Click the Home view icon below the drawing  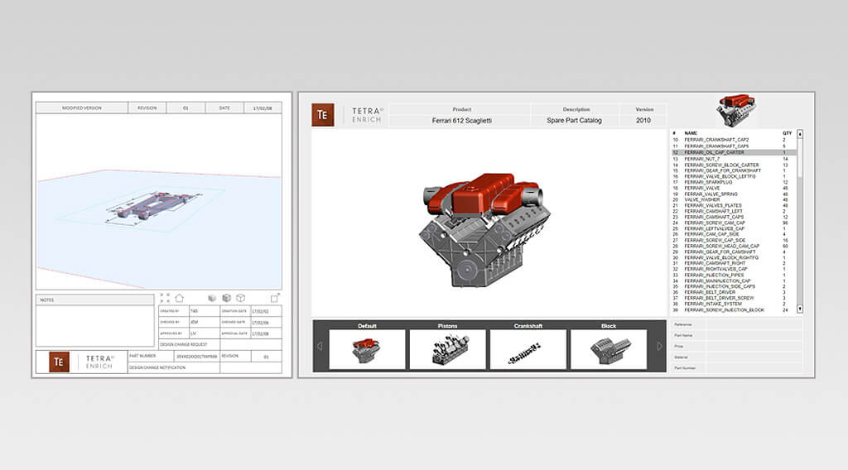(179, 298)
